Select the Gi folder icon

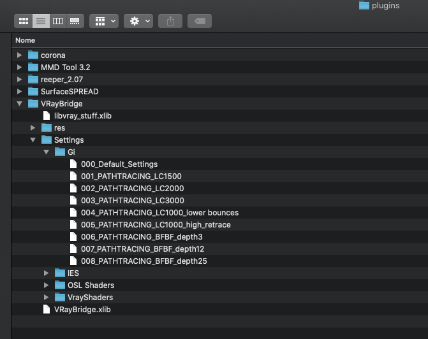[x=60, y=152]
